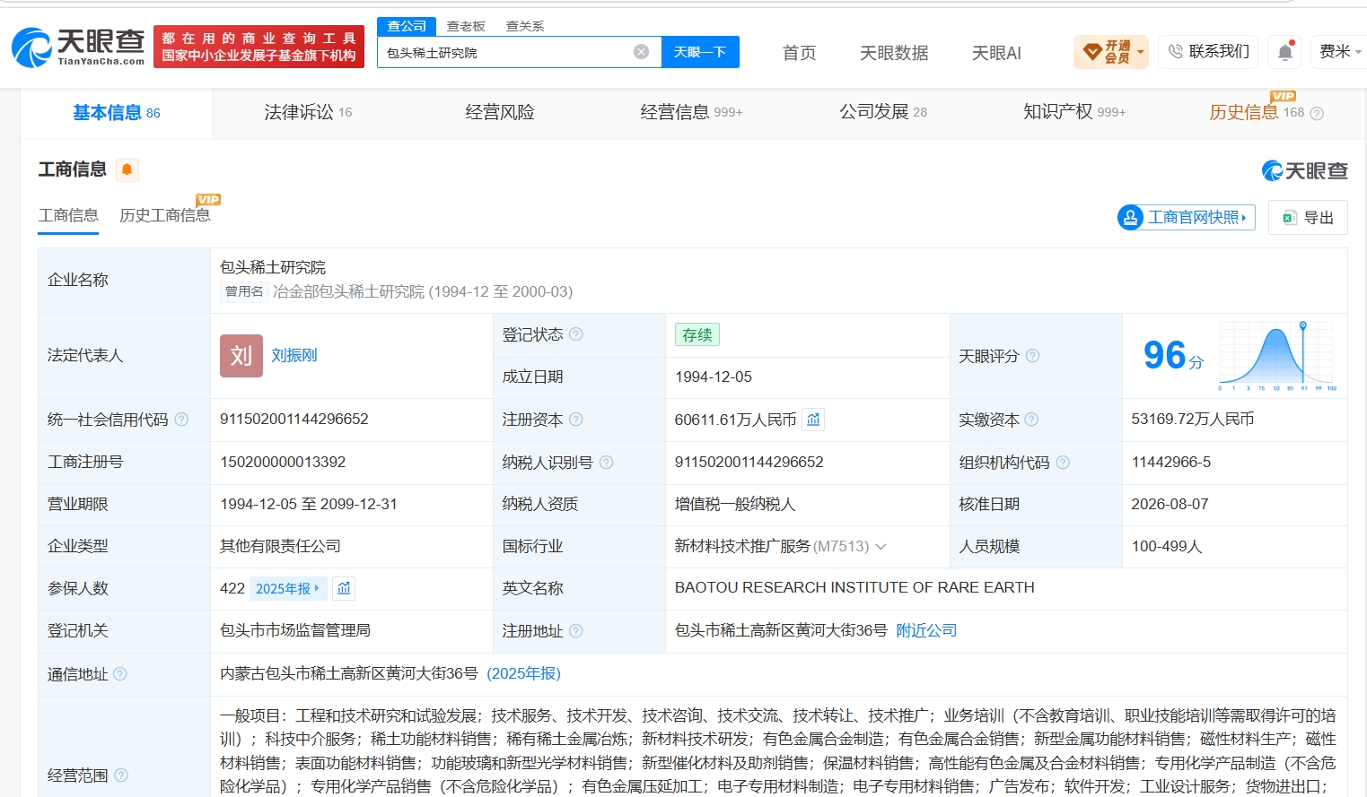Click the help icon beside 纳税人识别号

coord(606,463)
